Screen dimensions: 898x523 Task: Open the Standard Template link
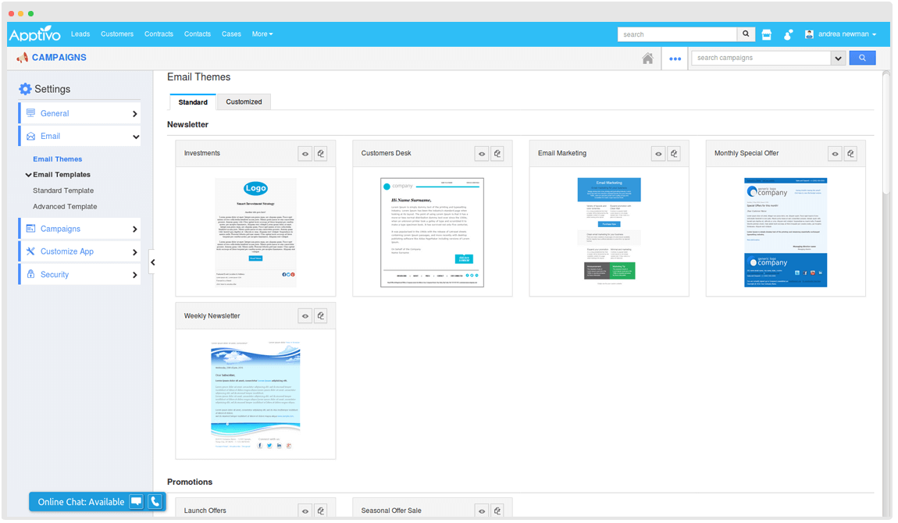coord(63,190)
